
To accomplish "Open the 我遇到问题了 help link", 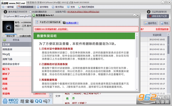I will coord(72,23).
